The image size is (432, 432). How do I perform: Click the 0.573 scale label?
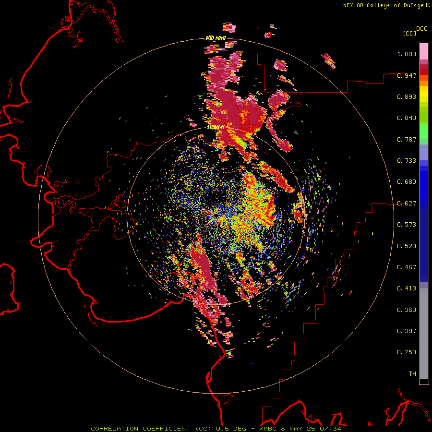click(x=407, y=225)
